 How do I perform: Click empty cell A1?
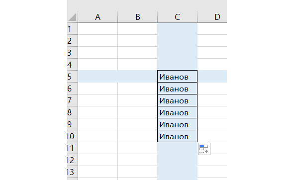98,29
